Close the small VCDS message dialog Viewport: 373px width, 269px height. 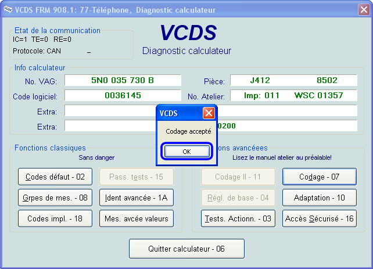pos(209,113)
